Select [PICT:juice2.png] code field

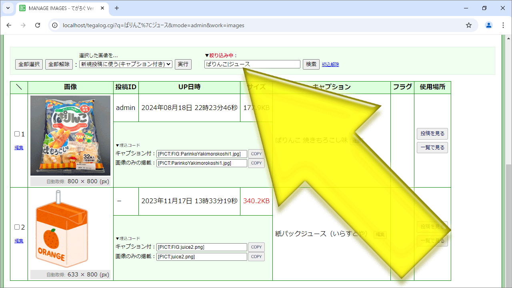click(x=202, y=257)
